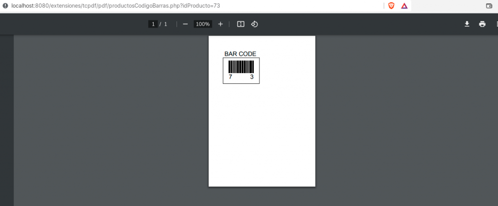Screen dimensions: 498x206
Task: Click the site information icon beside the URL
Action: pyautogui.click(x=5, y=5)
